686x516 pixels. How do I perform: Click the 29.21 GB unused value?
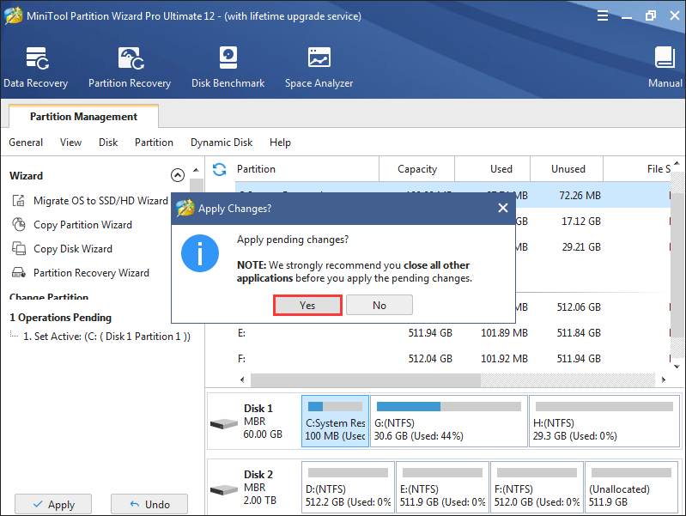pyautogui.click(x=581, y=247)
